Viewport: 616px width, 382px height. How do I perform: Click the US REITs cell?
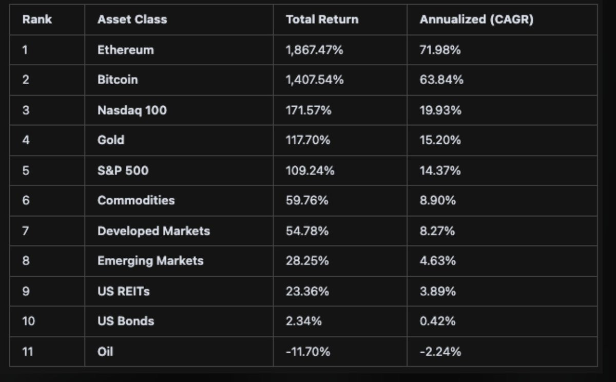click(x=124, y=291)
